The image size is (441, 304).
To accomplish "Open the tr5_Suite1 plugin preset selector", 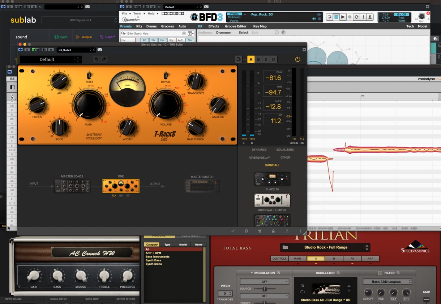I will tap(76, 50).
